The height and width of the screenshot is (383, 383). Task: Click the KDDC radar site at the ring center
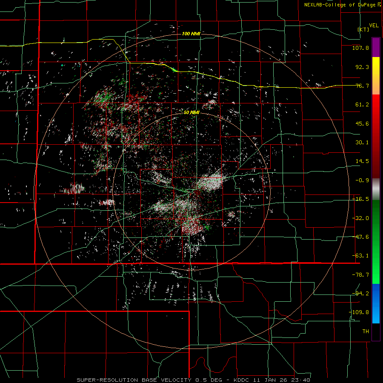click(191, 191)
